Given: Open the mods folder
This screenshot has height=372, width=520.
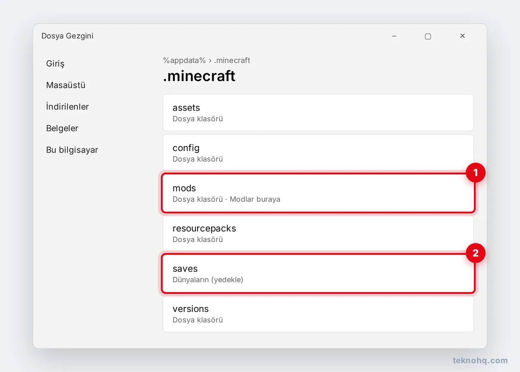Looking at the screenshot, I should 318,193.
